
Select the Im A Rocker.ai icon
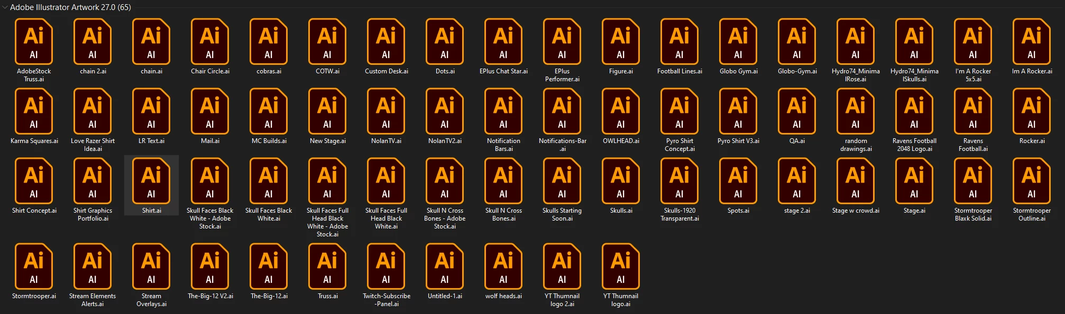point(1032,41)
